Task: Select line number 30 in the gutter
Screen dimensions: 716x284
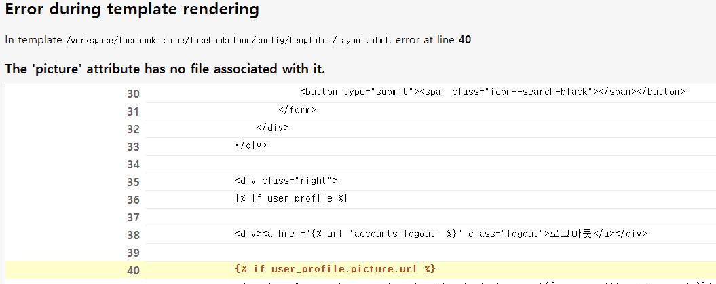Action: tap(133, 93)
